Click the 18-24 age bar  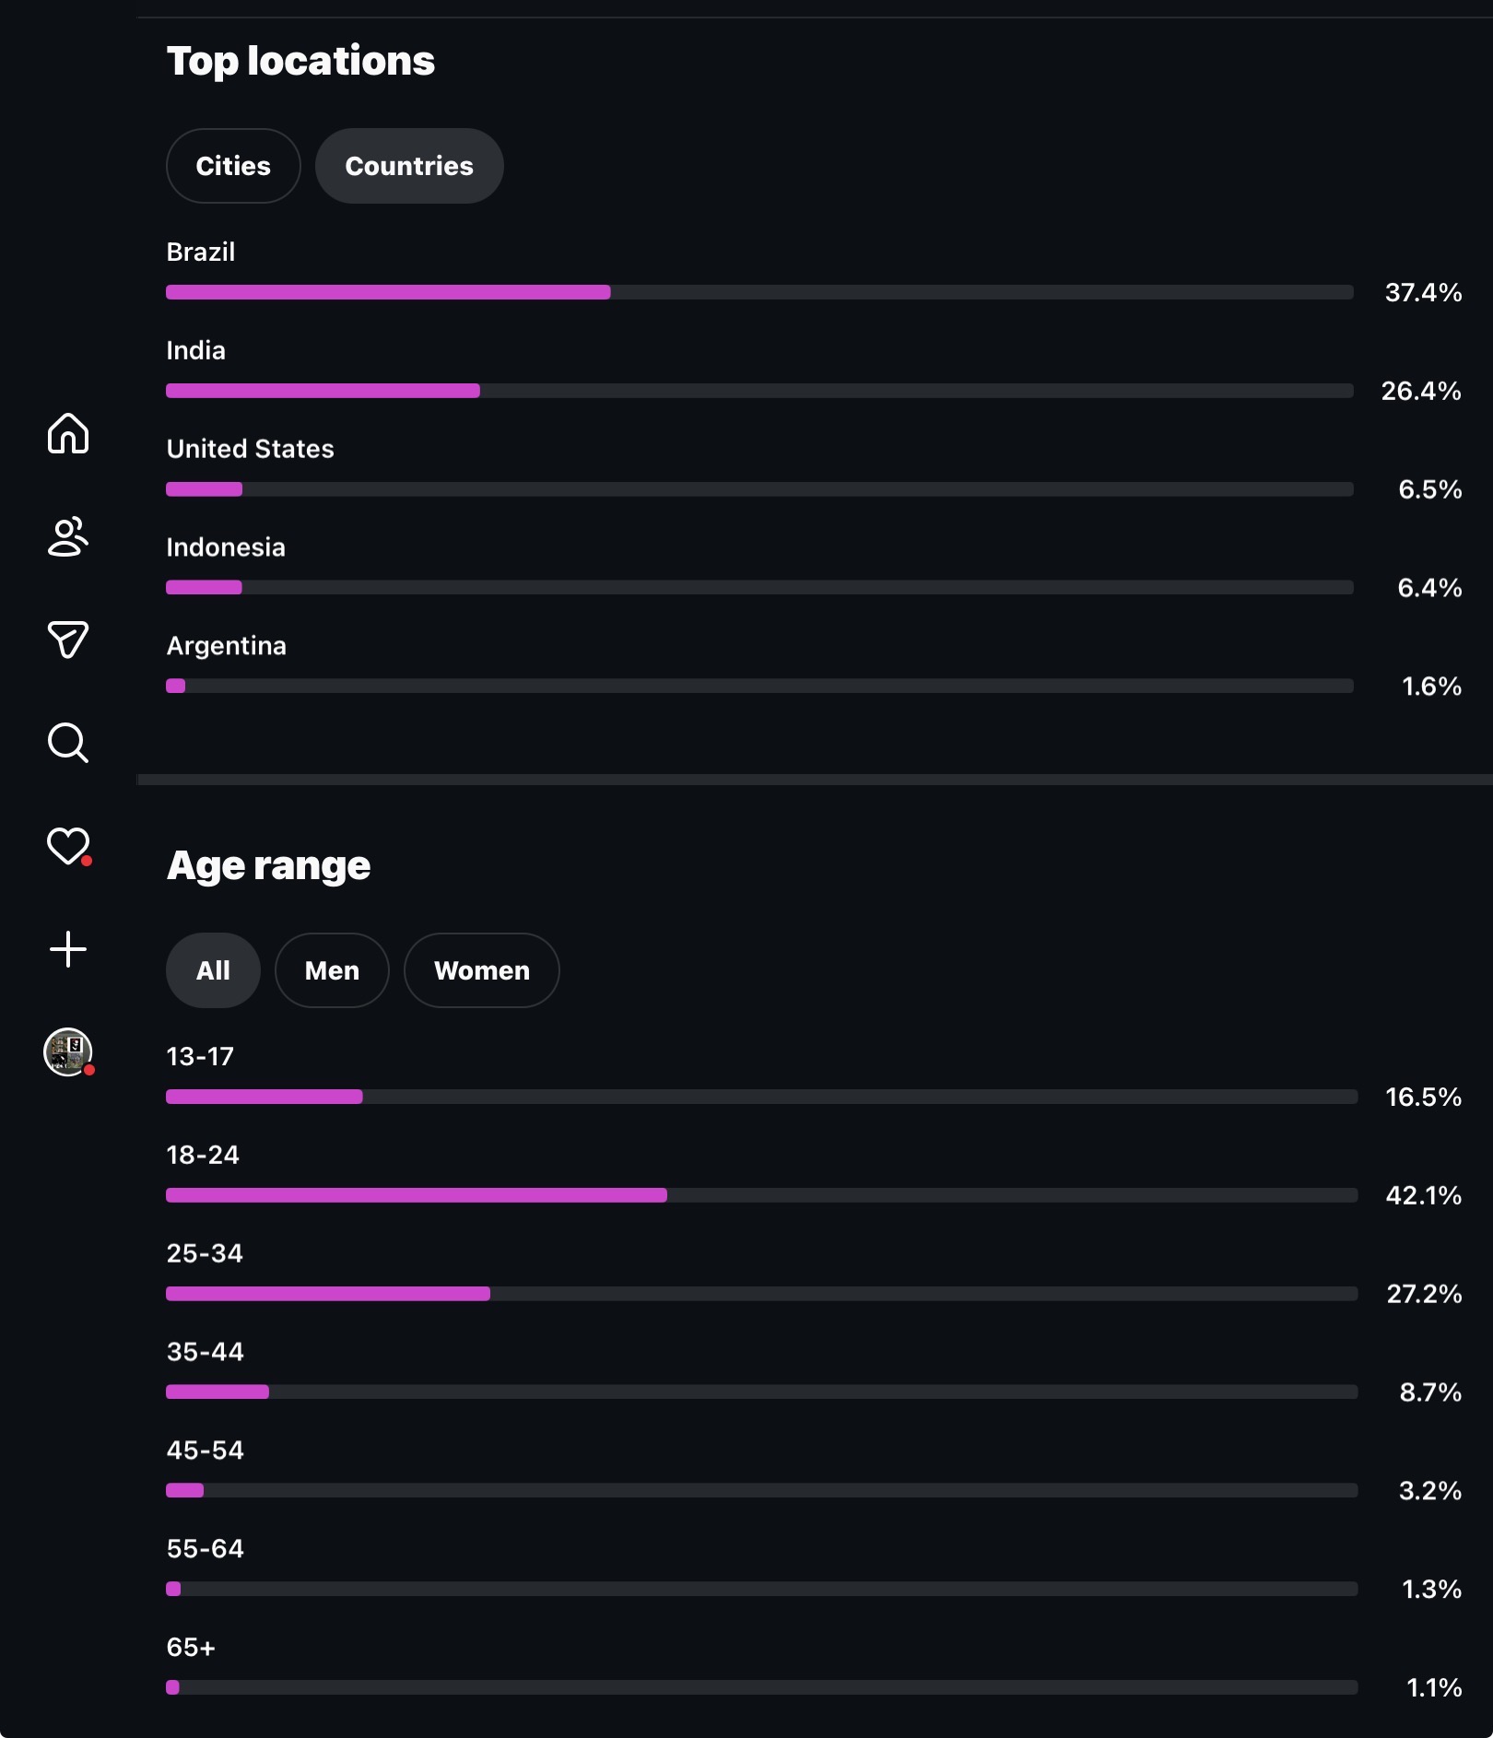click(x=761, y=1195)
